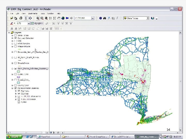This screenshot has height=139, width=186.
Task: Click the Find binoculars icon
Action: [105, 18]
